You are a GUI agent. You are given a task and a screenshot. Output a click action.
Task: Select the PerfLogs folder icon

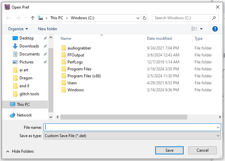click(x=64, y=62)
